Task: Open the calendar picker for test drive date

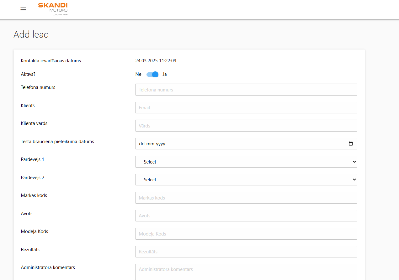Action: [x=351, y=143]
